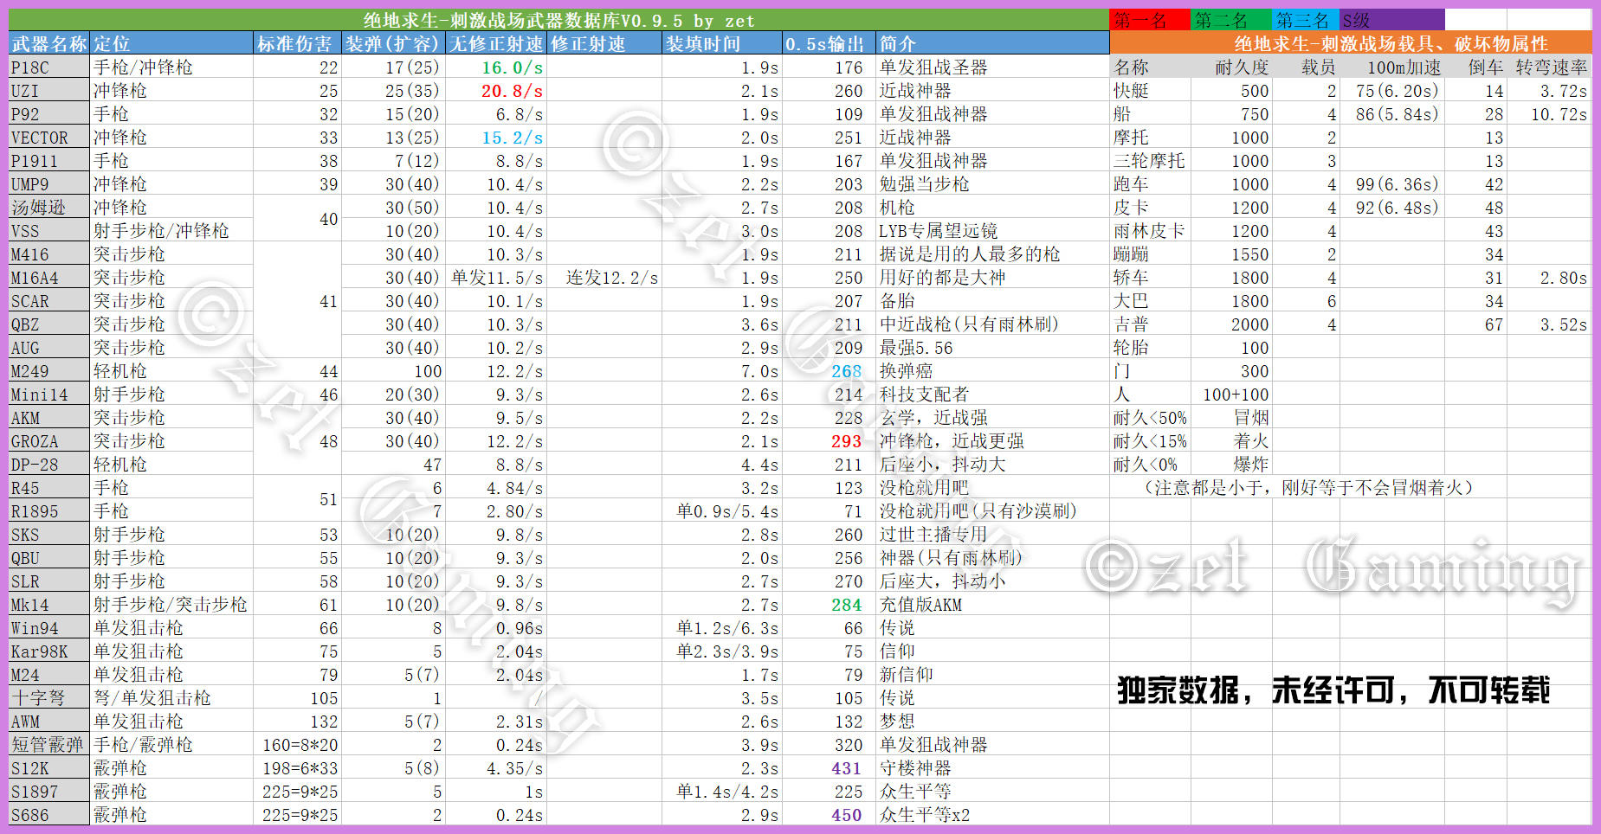Click the 短管霰弹 weapon name cell
1601x834 pixels.
point(49,745)
